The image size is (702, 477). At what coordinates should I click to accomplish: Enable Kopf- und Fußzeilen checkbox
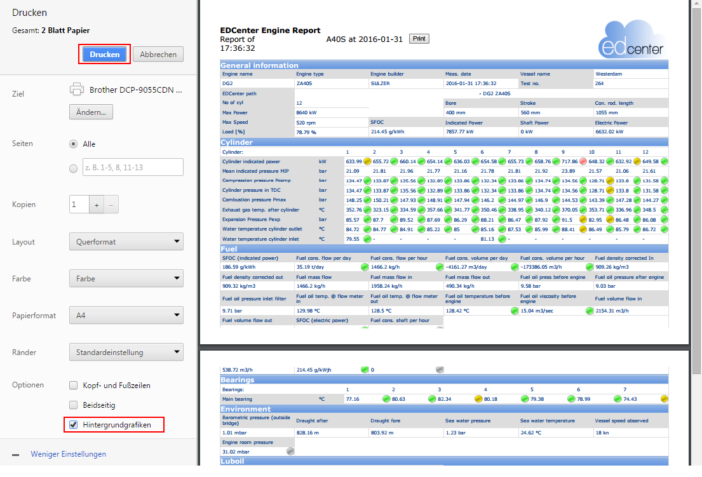pyautogui.click(x=74, y=386)
